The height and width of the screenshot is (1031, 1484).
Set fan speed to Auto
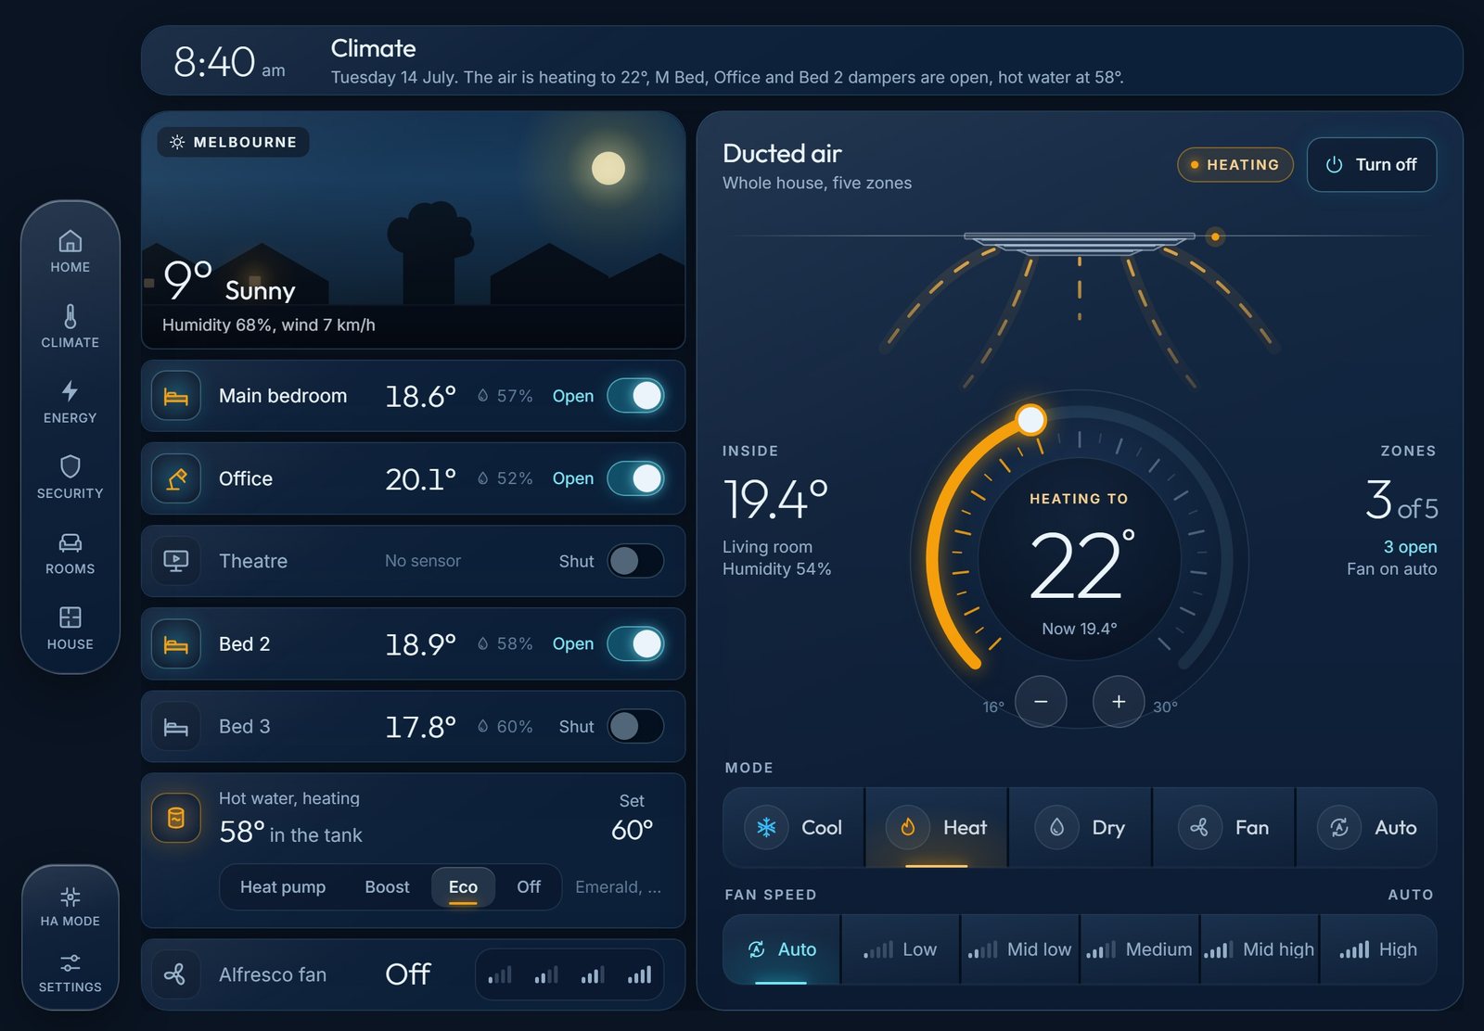(782, 949)
